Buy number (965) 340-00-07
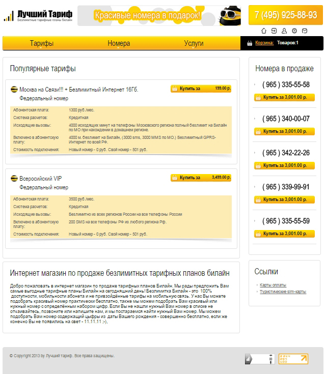 click(x=284, y=131)
